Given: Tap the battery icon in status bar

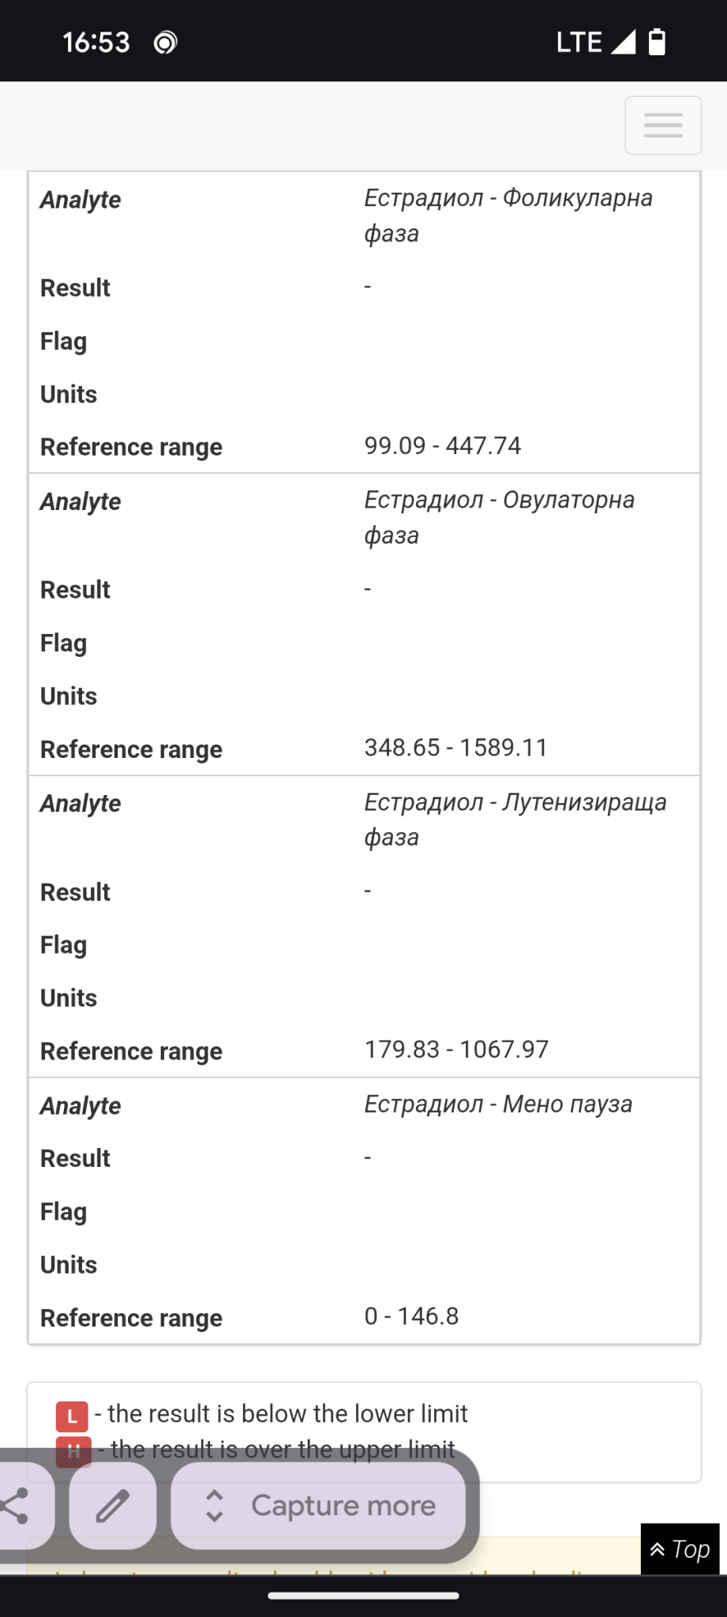Looking at the screenshot, I should [657, 42].
